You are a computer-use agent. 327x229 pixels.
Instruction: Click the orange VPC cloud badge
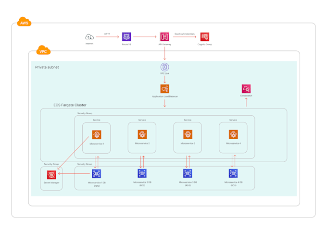(x=43, y=50)
